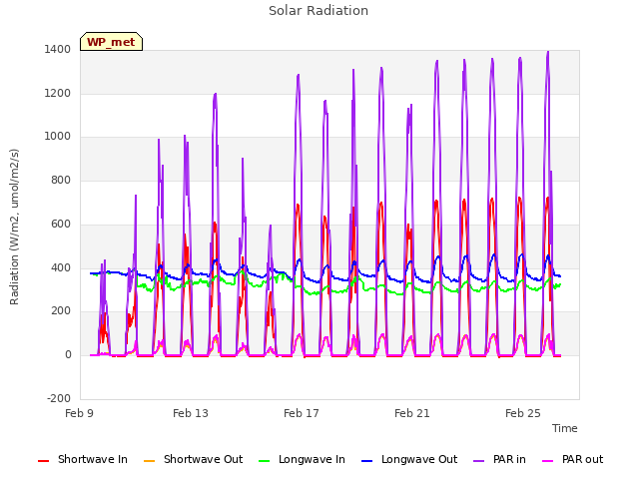Click the red Shortwave In legend swatch
The width and height of the screenshot is (639, 479).
pyautogui.click(x=44, y=461)
